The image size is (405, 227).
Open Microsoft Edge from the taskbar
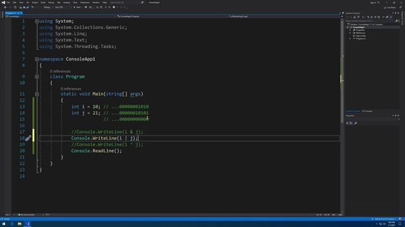[12, 224]
